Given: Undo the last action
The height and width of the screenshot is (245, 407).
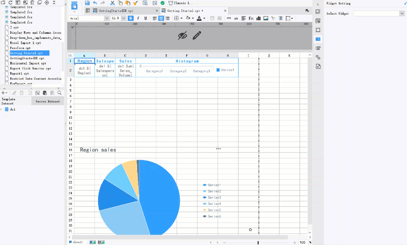Looking at the screenshot, I should pos(95,3).
